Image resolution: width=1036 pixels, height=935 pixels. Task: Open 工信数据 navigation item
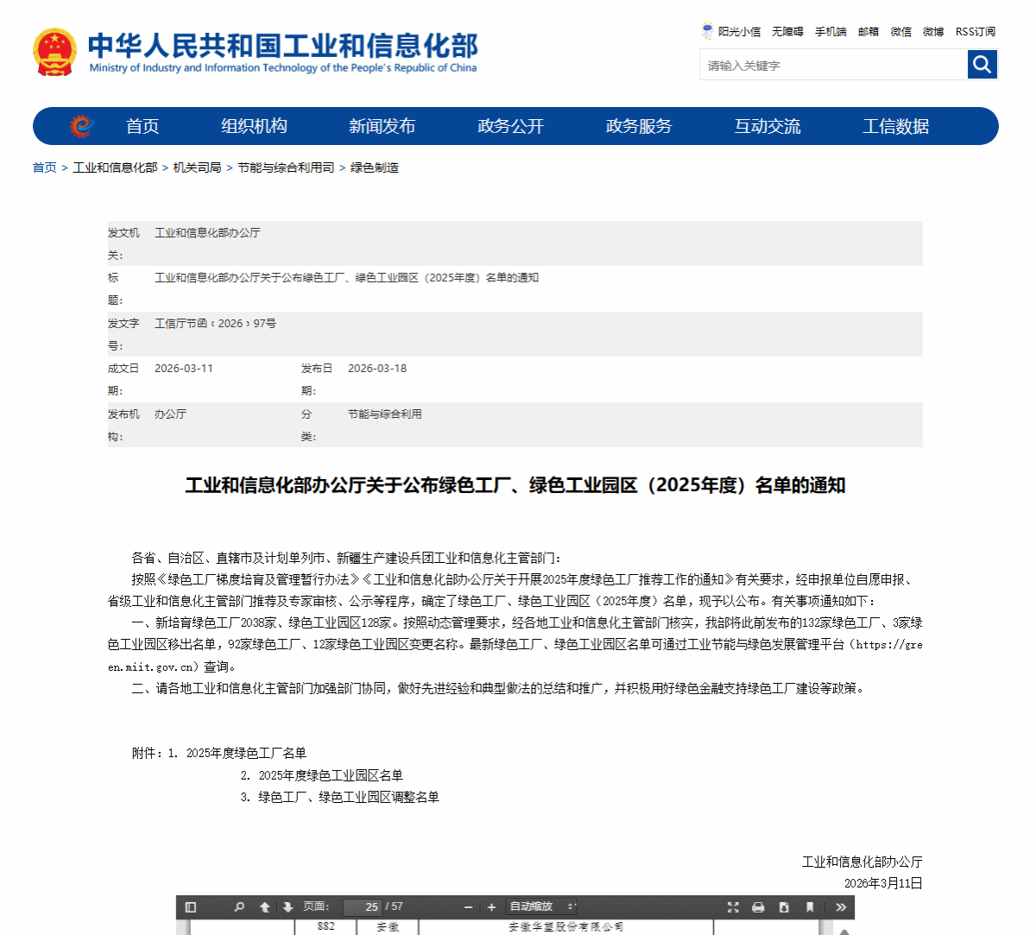[x=895, y=126]
